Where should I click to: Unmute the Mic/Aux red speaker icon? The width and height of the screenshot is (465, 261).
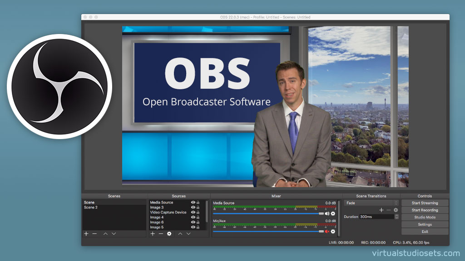point(327,232)
